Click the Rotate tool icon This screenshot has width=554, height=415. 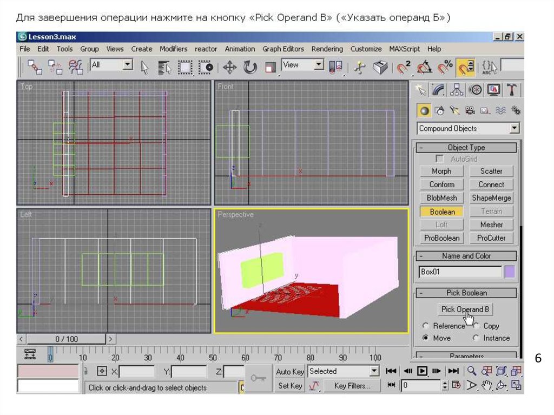(x=250, y=67)
